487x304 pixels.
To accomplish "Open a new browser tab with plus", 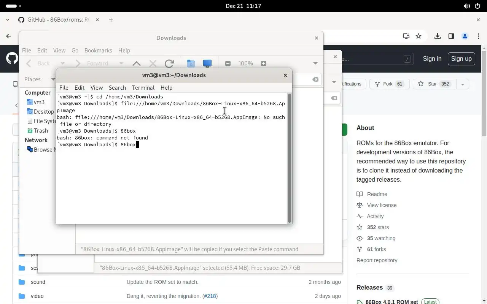I will [111, 20].
